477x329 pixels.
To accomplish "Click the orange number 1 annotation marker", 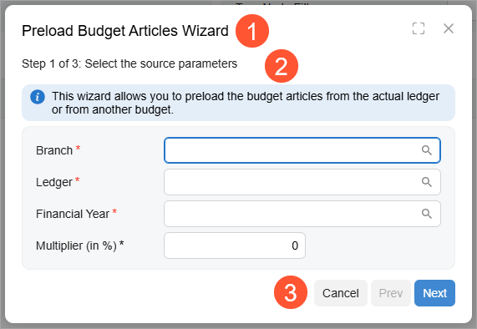I will [252, 31].
